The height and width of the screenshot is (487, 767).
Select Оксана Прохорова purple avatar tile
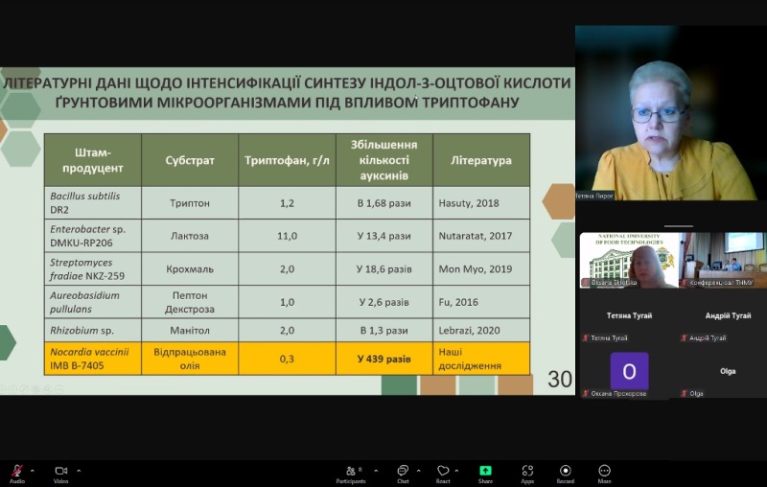[629, 371]
